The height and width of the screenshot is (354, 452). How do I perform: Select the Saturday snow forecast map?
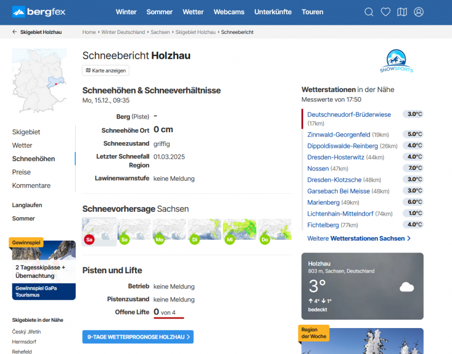99,231
